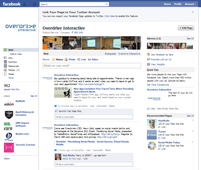This screenshot has height=170, width=201.
Task: Open Get More Connections
Action: coord(158,85)
